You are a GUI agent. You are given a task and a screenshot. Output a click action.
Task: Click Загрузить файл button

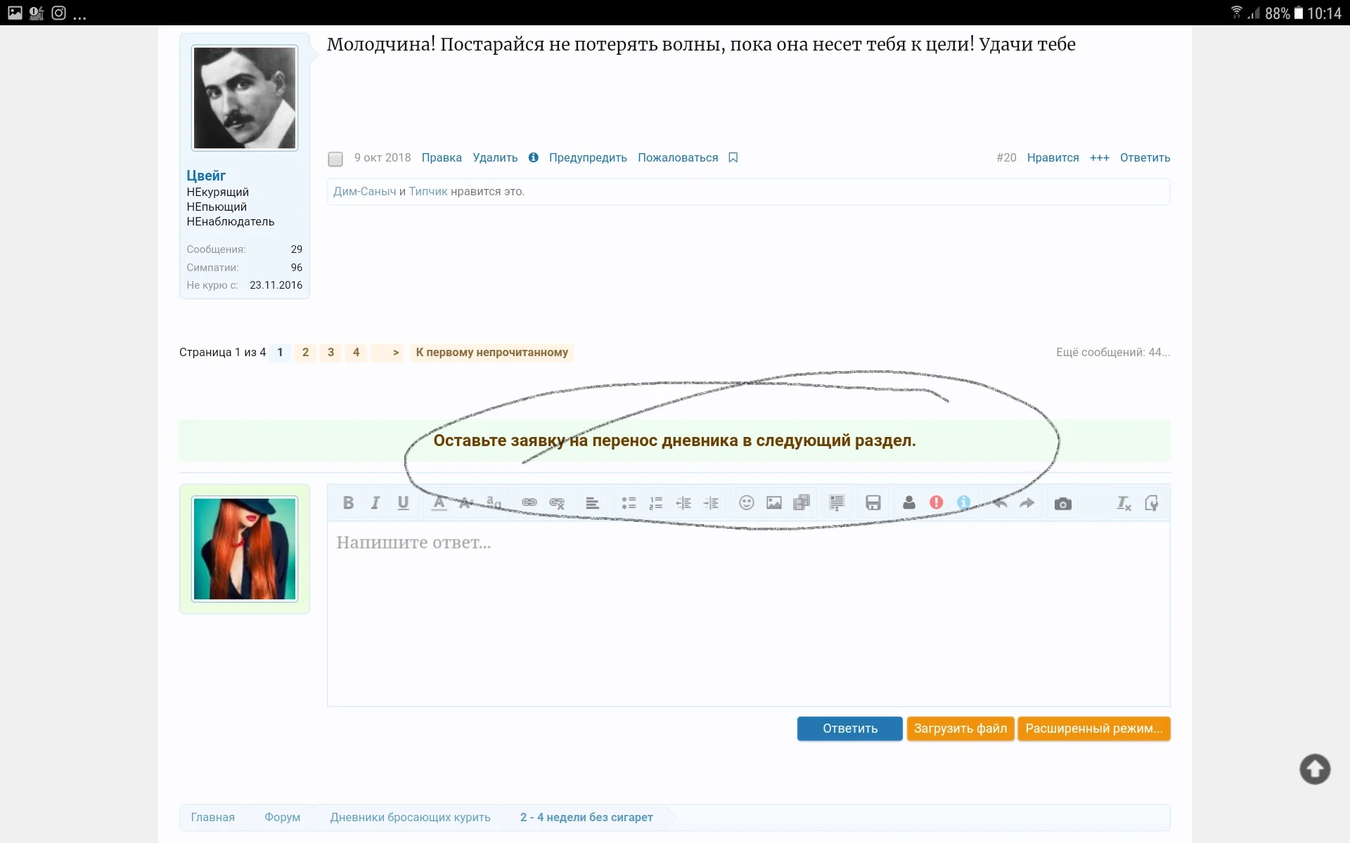[x=960, y=728]
